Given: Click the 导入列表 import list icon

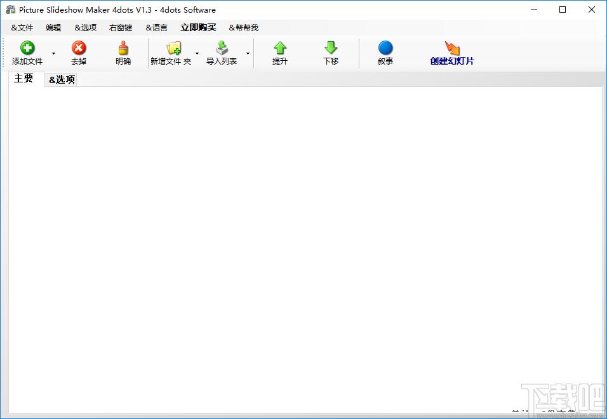Looking at the screenshot, I should [x=222, y=48].
